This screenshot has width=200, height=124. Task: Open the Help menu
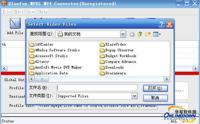pos(44,11)
